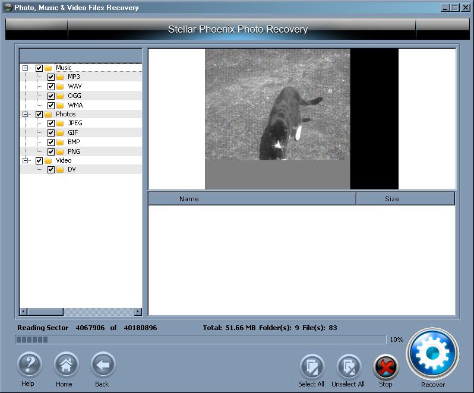Start recovery with the Recover gear button
Image resolution: width=474 pixels, height=393 pixels.
click(x=432, y=353)
